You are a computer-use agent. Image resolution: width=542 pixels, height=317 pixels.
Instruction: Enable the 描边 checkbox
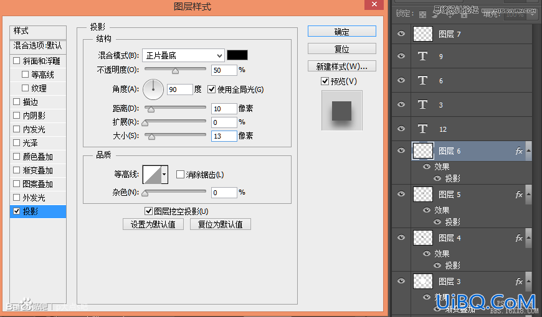(x=16, y=102)
